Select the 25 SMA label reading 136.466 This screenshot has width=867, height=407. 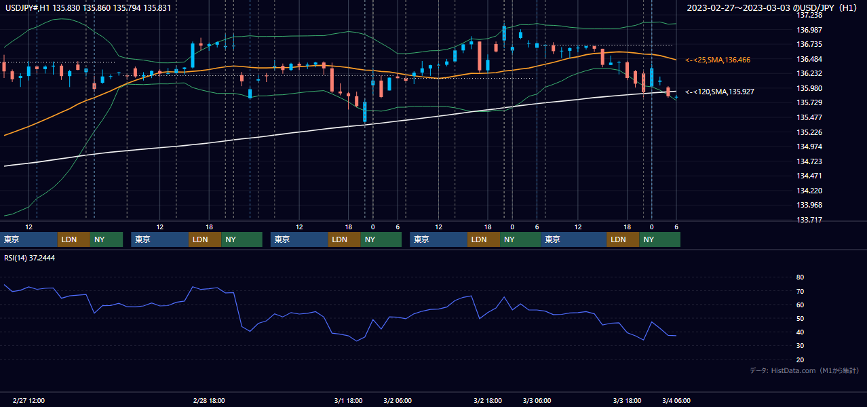pos(718,60)
